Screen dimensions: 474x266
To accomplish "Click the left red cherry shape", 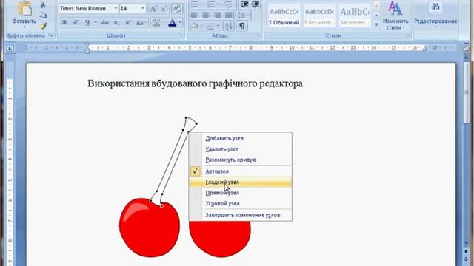I will [150, 228].
